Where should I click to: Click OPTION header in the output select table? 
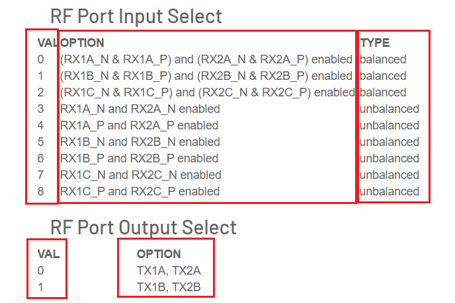point(159,254)
